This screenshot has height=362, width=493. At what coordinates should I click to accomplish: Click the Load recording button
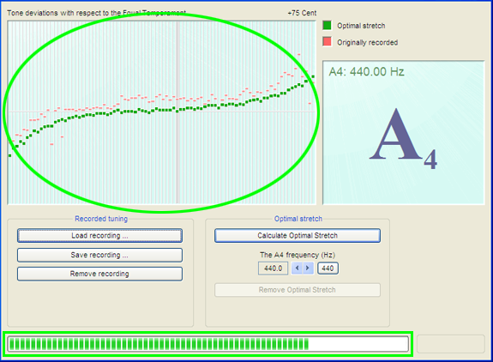pos(99,236)
